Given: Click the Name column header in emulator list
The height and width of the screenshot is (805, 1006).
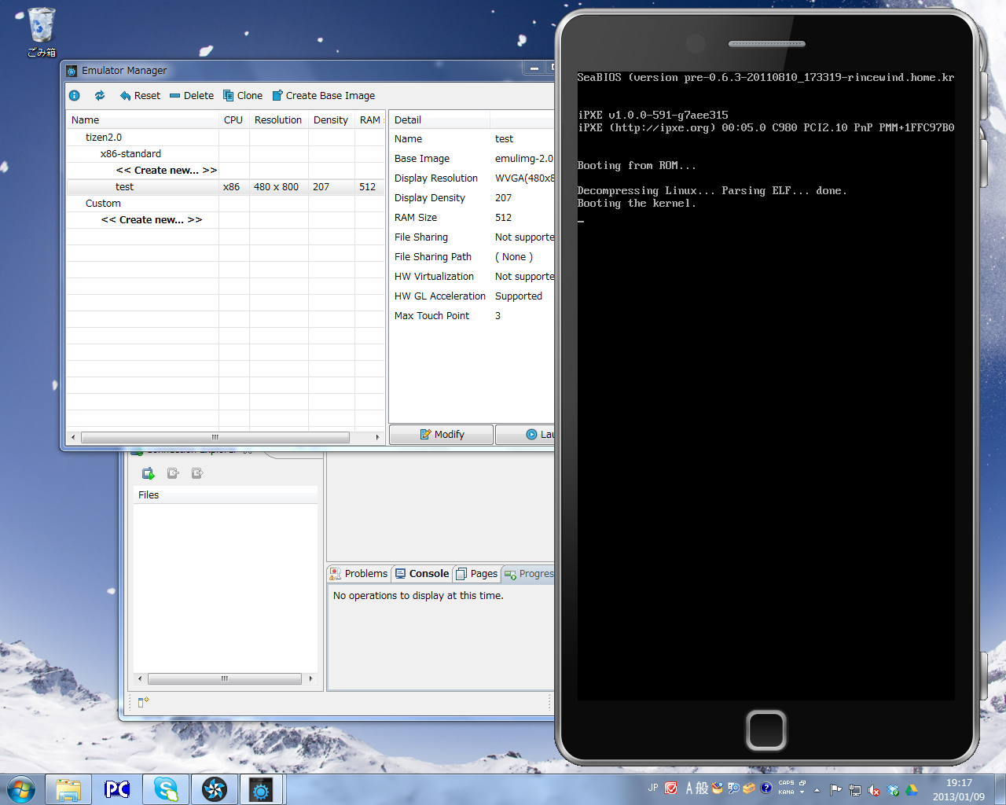Looking at the screenshot, I should point(142,120).
